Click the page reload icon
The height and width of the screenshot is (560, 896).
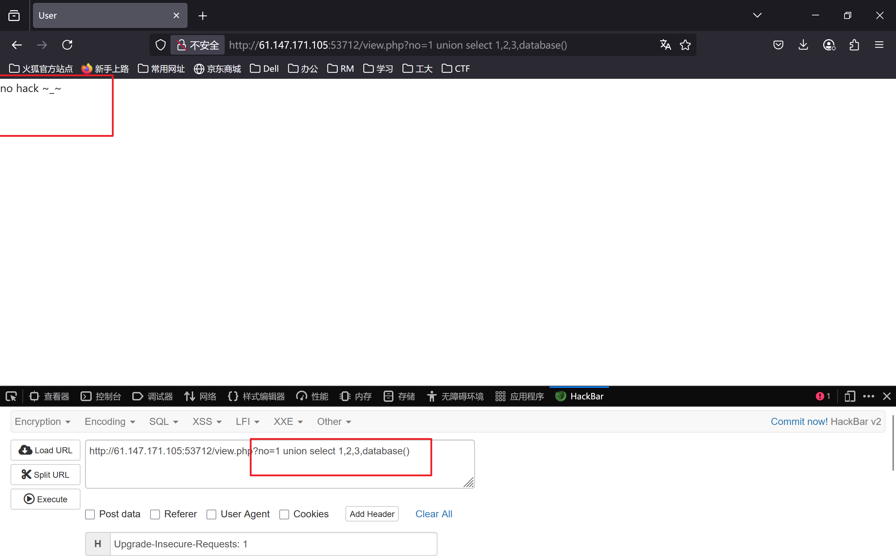(67, 45)
